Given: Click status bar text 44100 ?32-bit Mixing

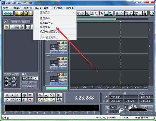Looking at the screenshot, I should [106, 118].
